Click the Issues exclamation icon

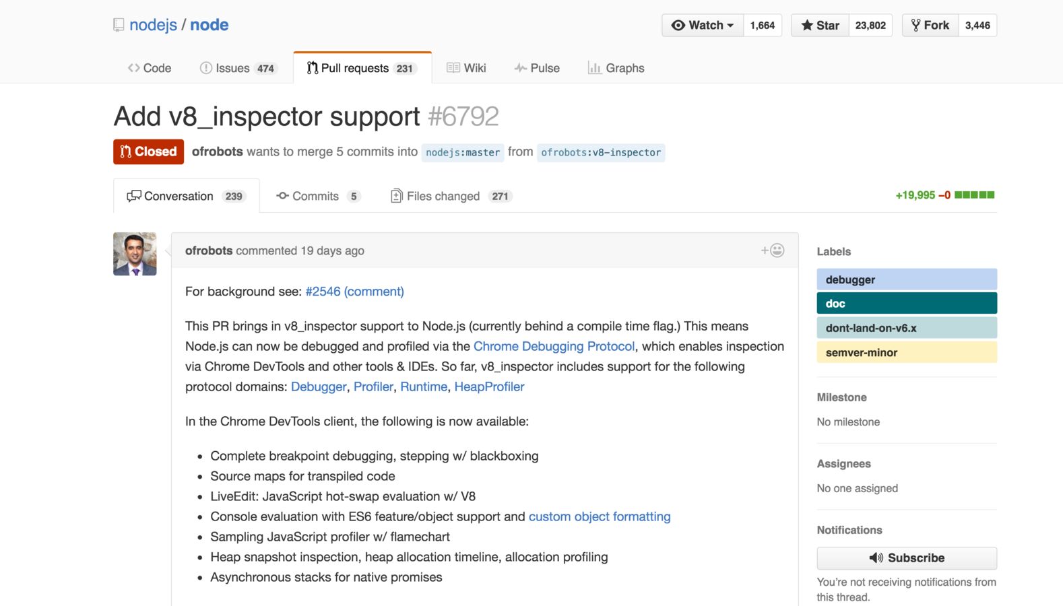206,68
